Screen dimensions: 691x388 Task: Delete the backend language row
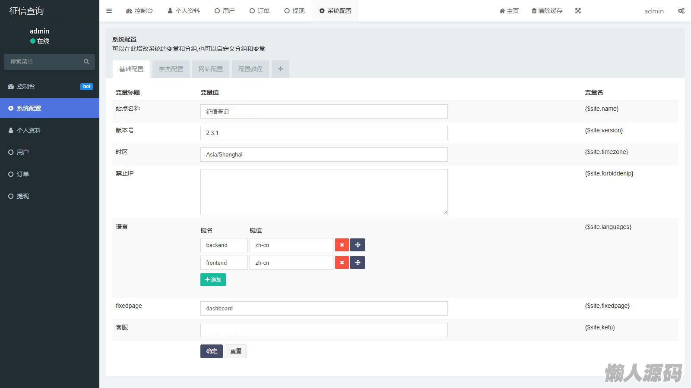coord(342,245)
